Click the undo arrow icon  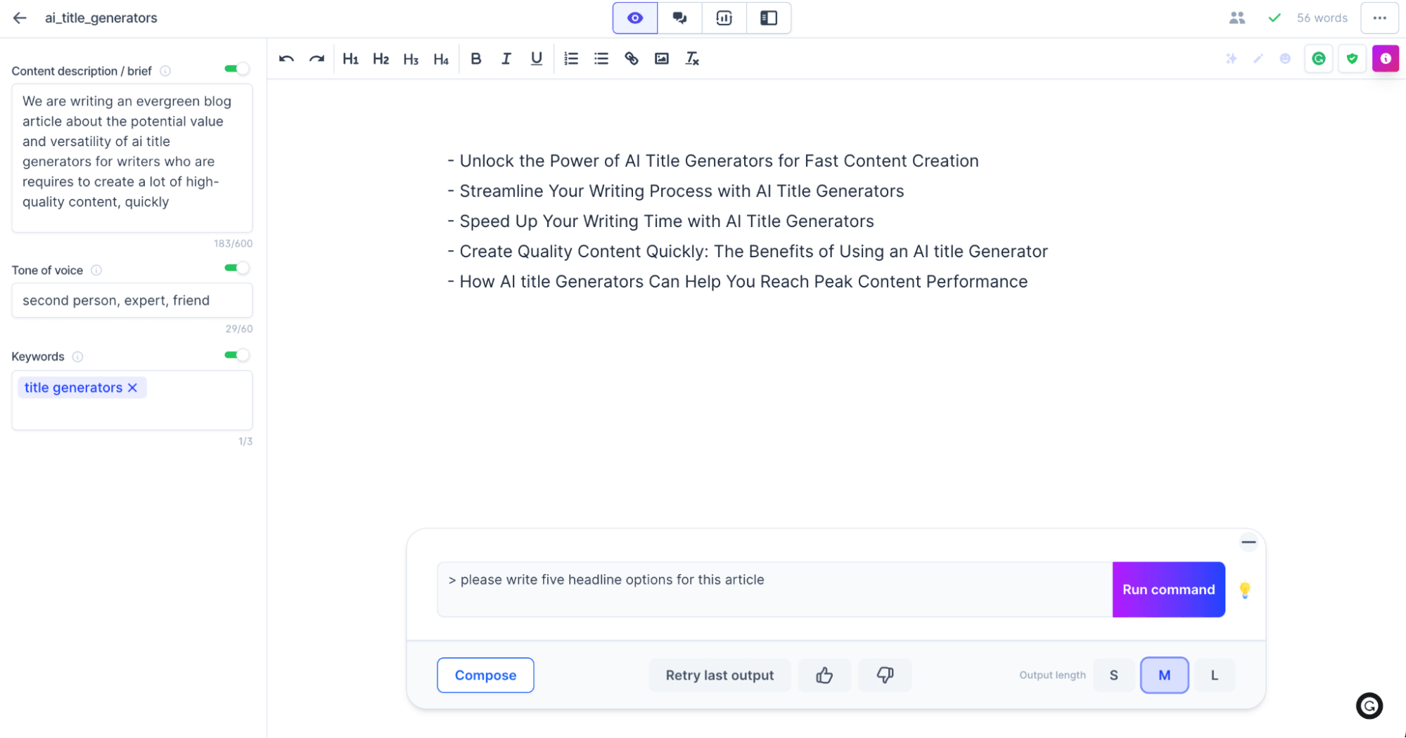pyautogui.click(x=286, y=59)
